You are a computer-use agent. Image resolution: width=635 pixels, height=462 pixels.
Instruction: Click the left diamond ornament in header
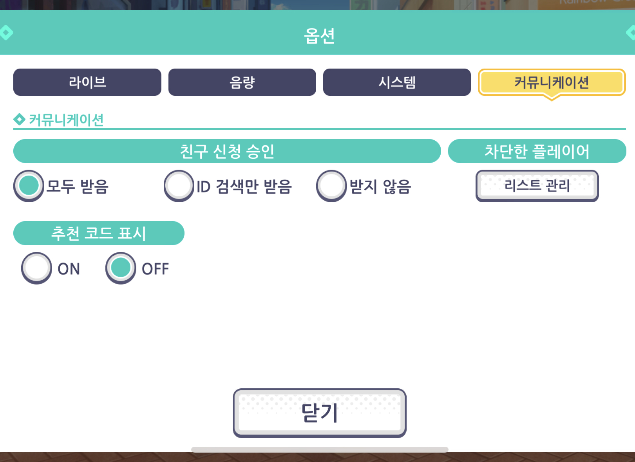(6, 33)
